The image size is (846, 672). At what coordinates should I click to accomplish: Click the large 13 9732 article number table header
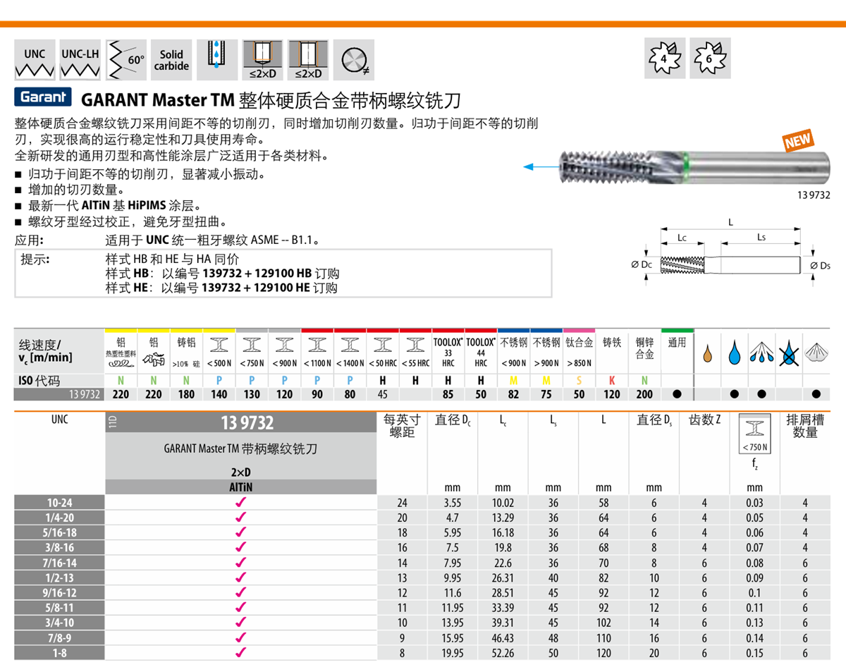247,423
